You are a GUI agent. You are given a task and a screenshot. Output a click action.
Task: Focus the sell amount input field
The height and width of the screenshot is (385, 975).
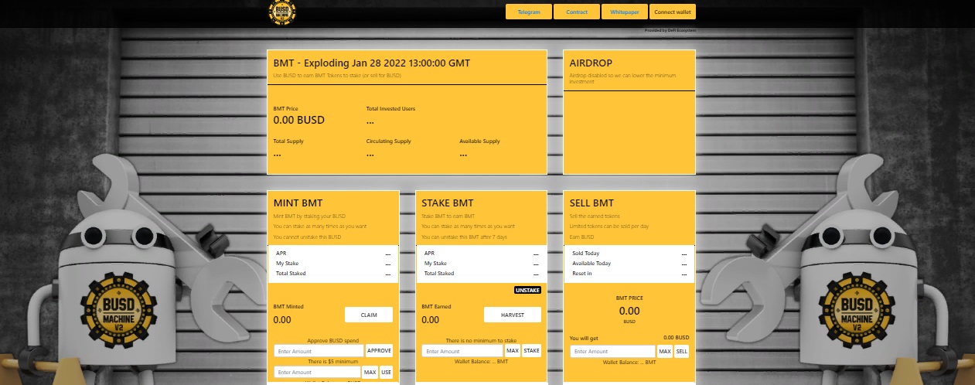coord(612,351)
